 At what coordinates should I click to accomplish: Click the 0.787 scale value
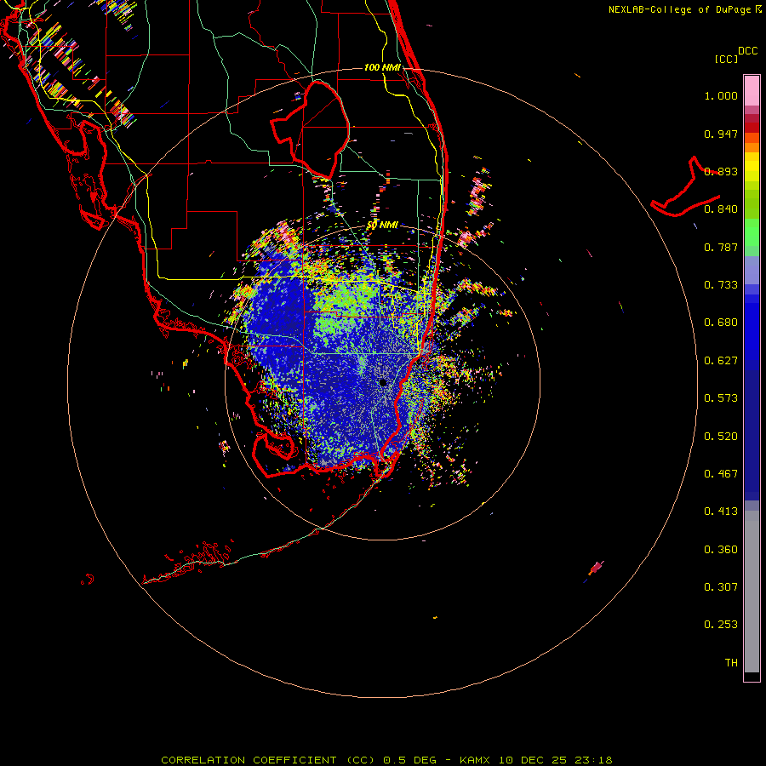(721, 247)
